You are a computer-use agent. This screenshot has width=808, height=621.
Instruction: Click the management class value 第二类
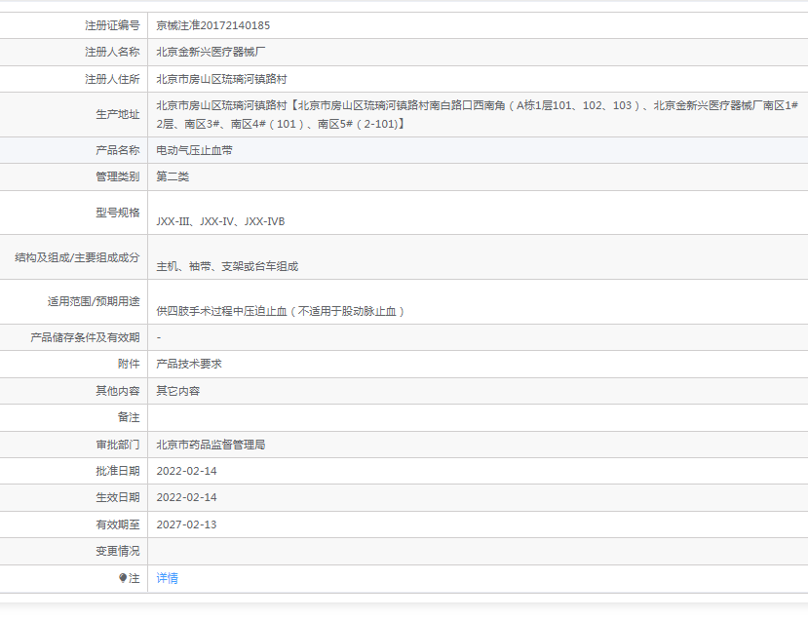[x=173, y=176]
